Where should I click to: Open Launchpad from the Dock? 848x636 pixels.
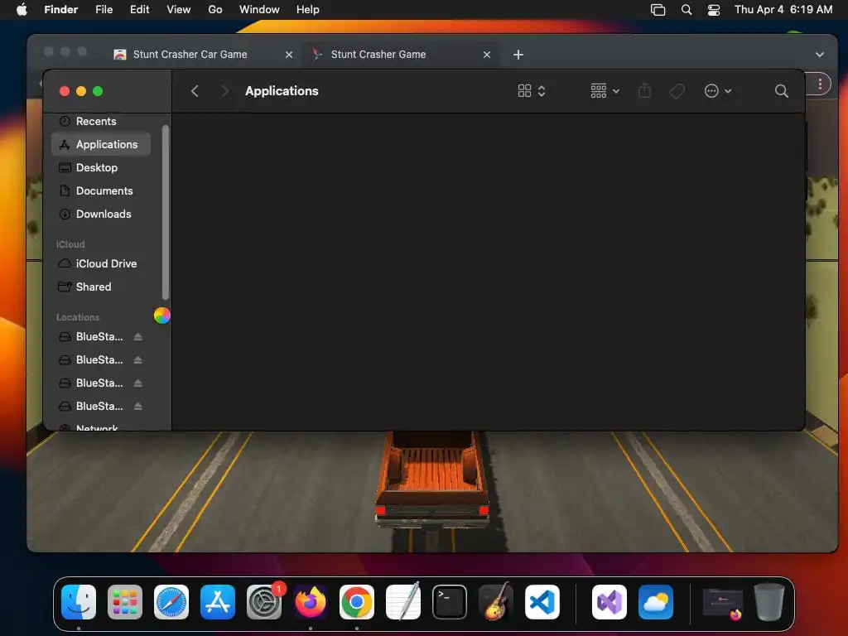point(125,602)
